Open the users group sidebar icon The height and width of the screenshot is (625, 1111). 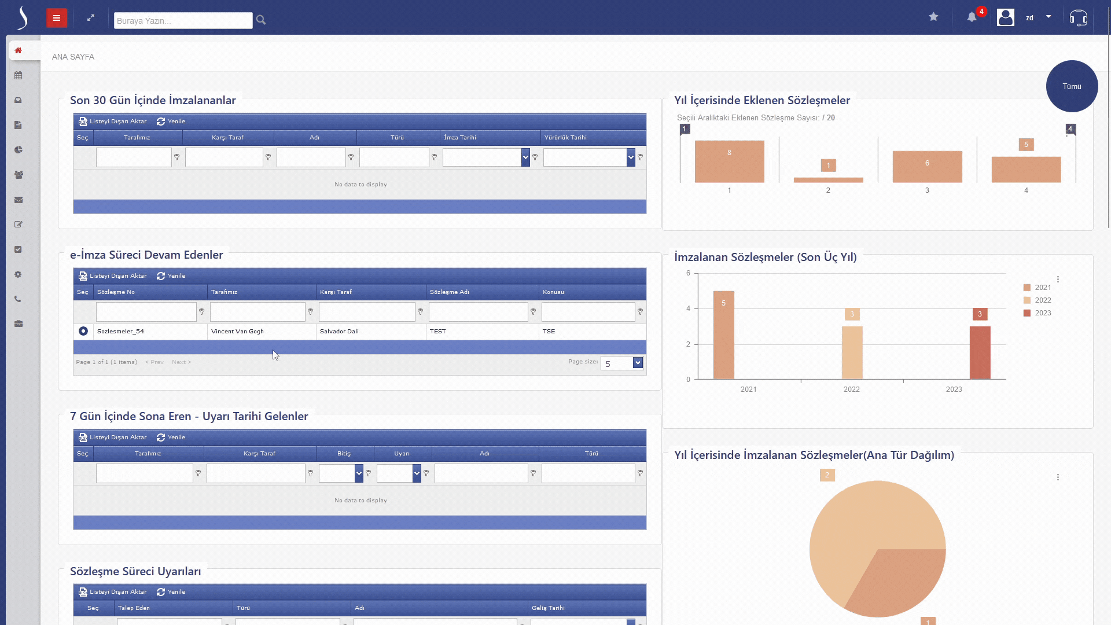(x=19, y=175)
